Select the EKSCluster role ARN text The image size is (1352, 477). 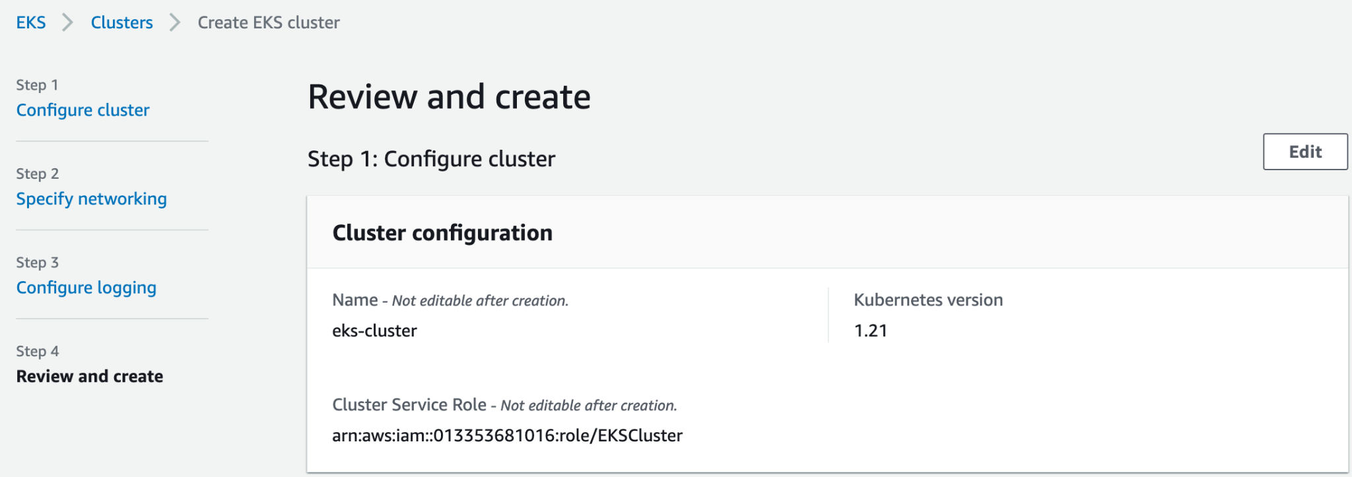tap(507, 435)
